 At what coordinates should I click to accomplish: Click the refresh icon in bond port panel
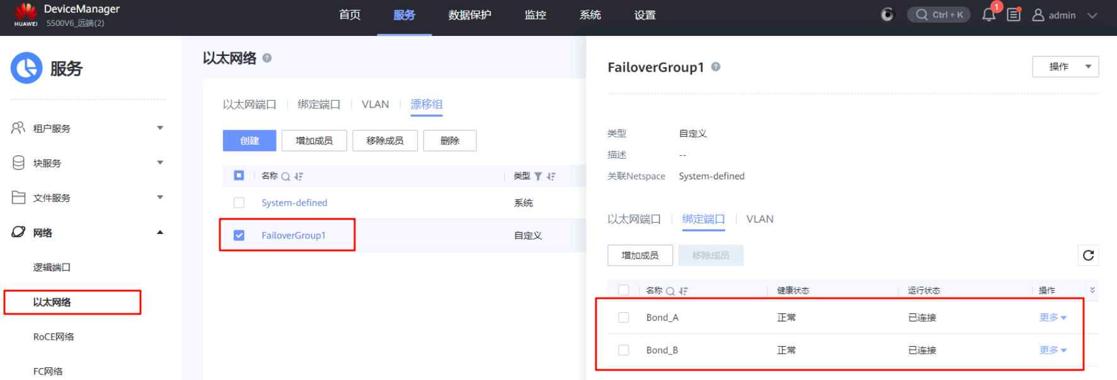tap(1088, 255)
